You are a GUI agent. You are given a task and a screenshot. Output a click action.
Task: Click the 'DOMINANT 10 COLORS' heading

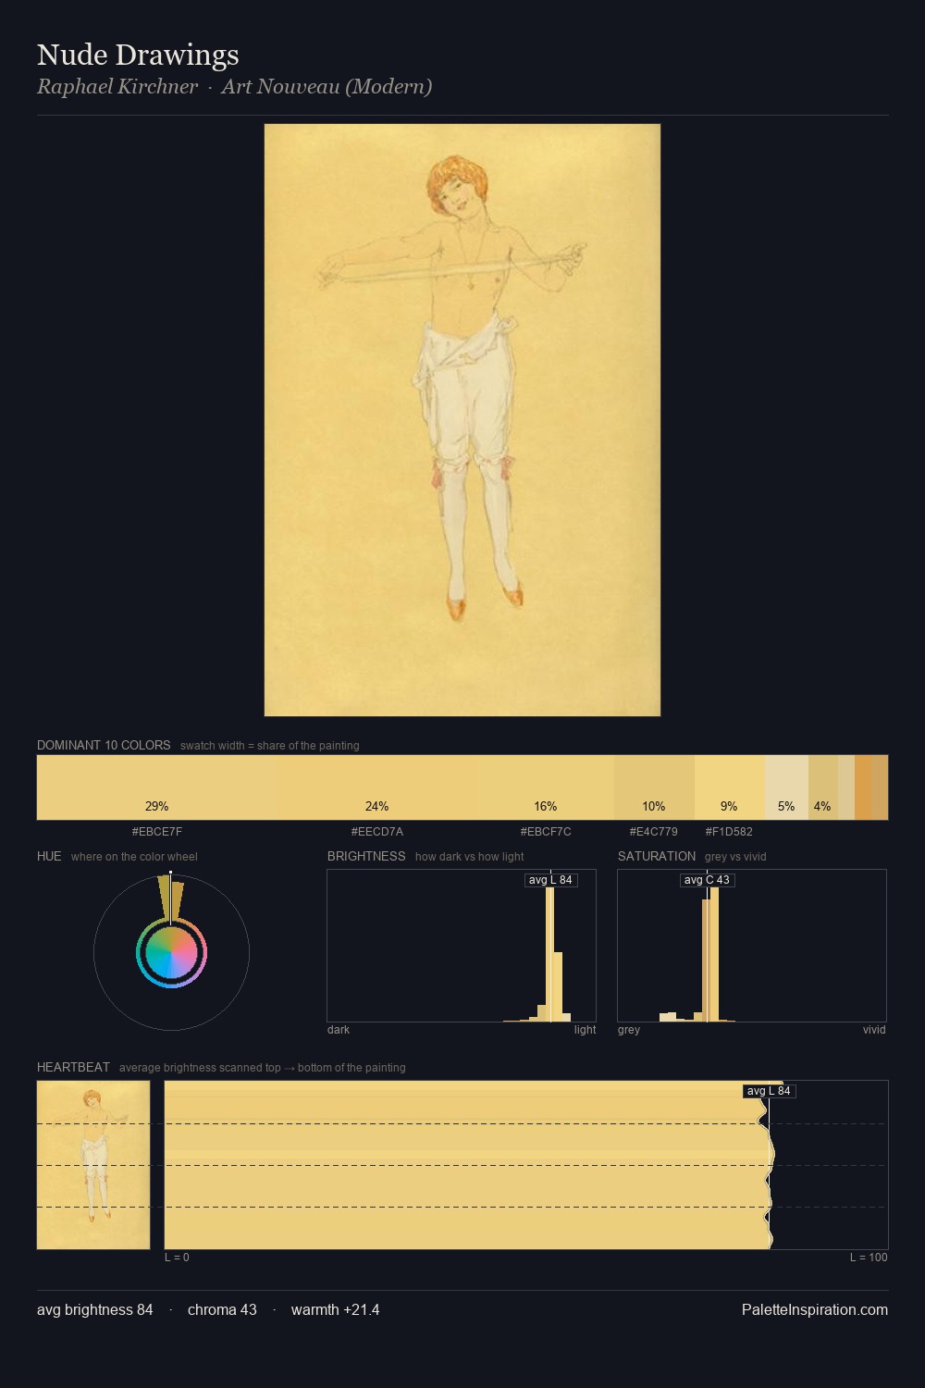tap(104, 745)
